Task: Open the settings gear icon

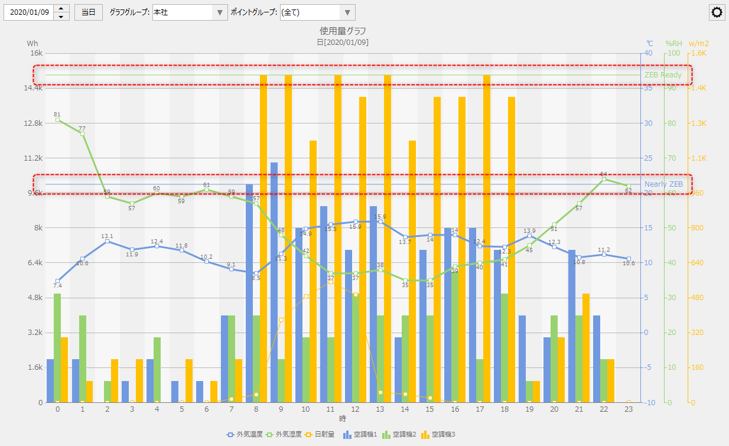Action: coord(717,12)
